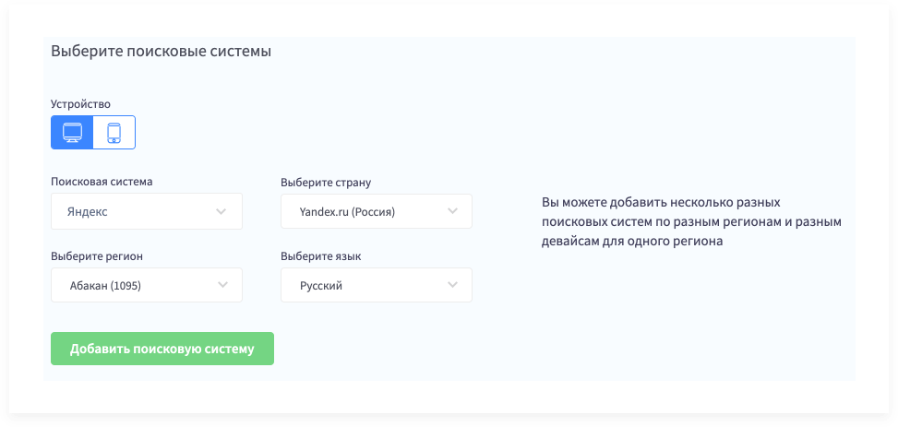Expand the Yandex.ru (Россия) chevron arrow
The image size is (898, 427).
pyautogui.click(x=451, y=211)
